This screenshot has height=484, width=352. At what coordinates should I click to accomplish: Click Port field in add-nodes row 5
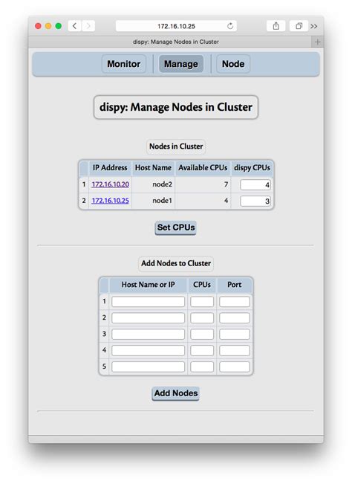pyautogui.click(x=234, y=367)
